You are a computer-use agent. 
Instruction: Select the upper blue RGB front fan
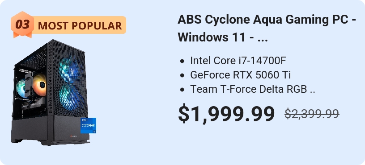click(x=68, y=67)
